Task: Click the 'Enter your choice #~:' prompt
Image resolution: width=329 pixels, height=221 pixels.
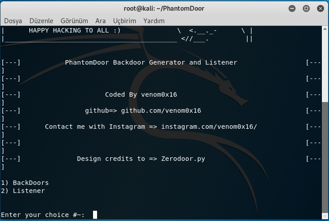Action: pos(43,215)
